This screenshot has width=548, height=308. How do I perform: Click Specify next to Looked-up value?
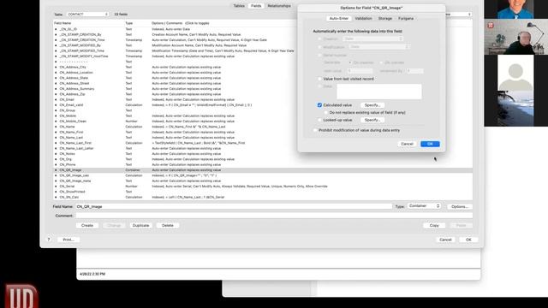[x=372, y=120]
